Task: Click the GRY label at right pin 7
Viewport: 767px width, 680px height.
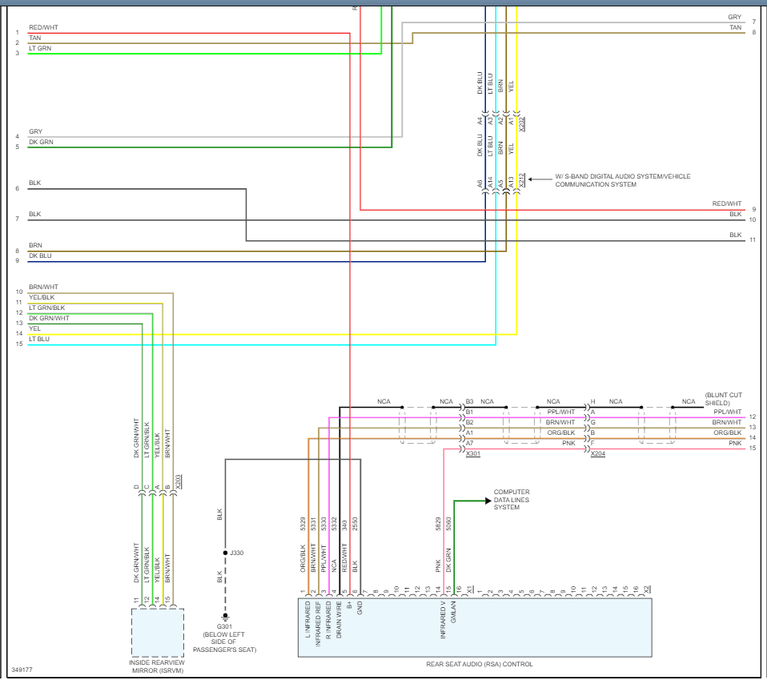Action: click(735, 17)
